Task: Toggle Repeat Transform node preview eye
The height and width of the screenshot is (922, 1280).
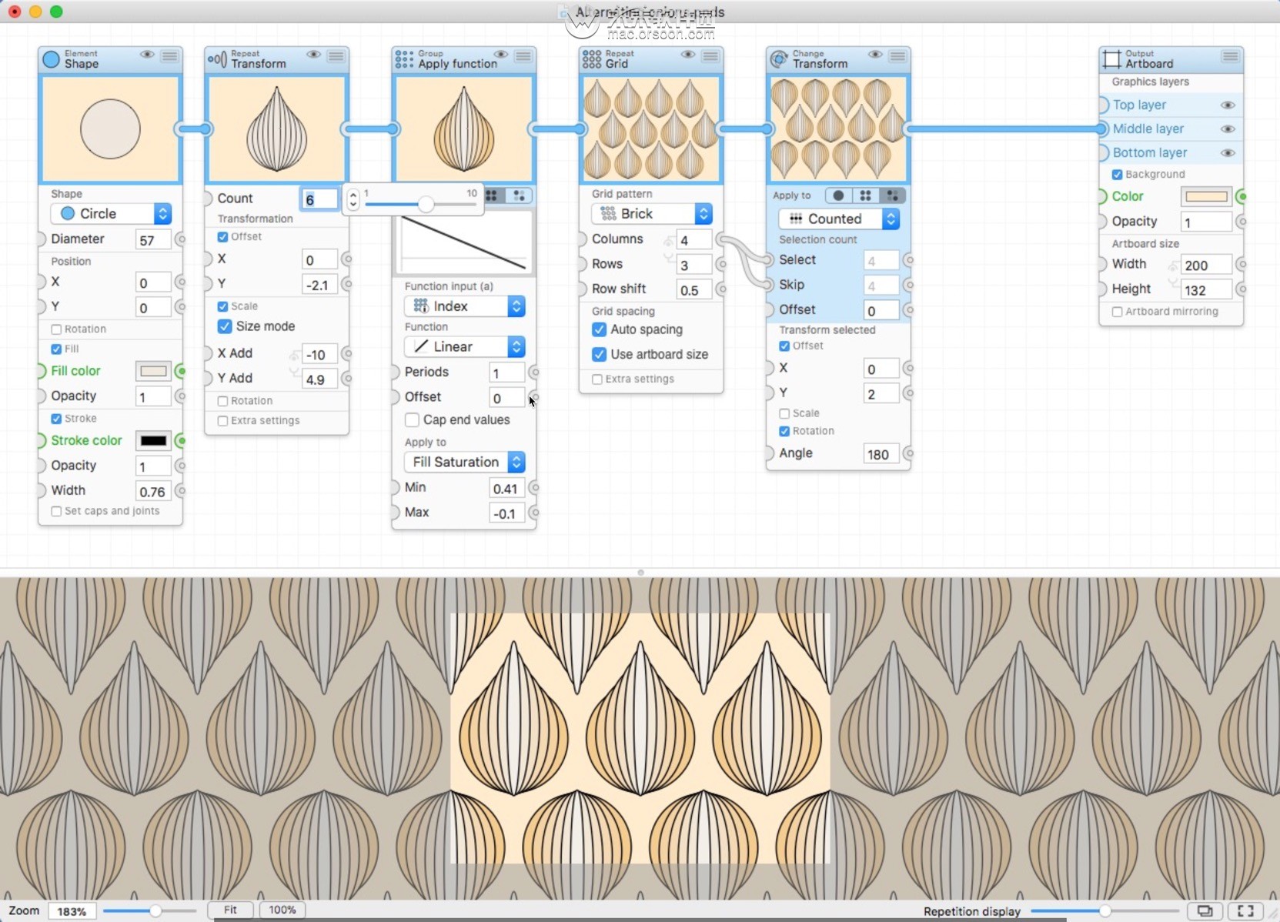Action: pyautogui.click(x=313, y=55)
